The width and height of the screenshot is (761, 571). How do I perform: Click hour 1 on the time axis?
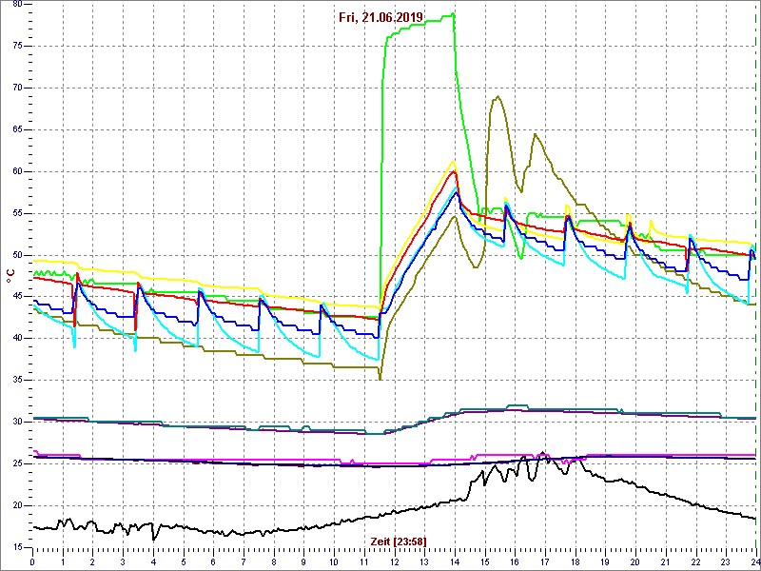(63, 561)
